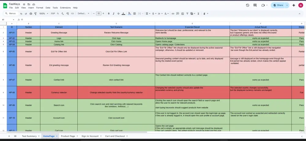Open the Gemini spark icon

pyautogui.click(x=294, y=5)
